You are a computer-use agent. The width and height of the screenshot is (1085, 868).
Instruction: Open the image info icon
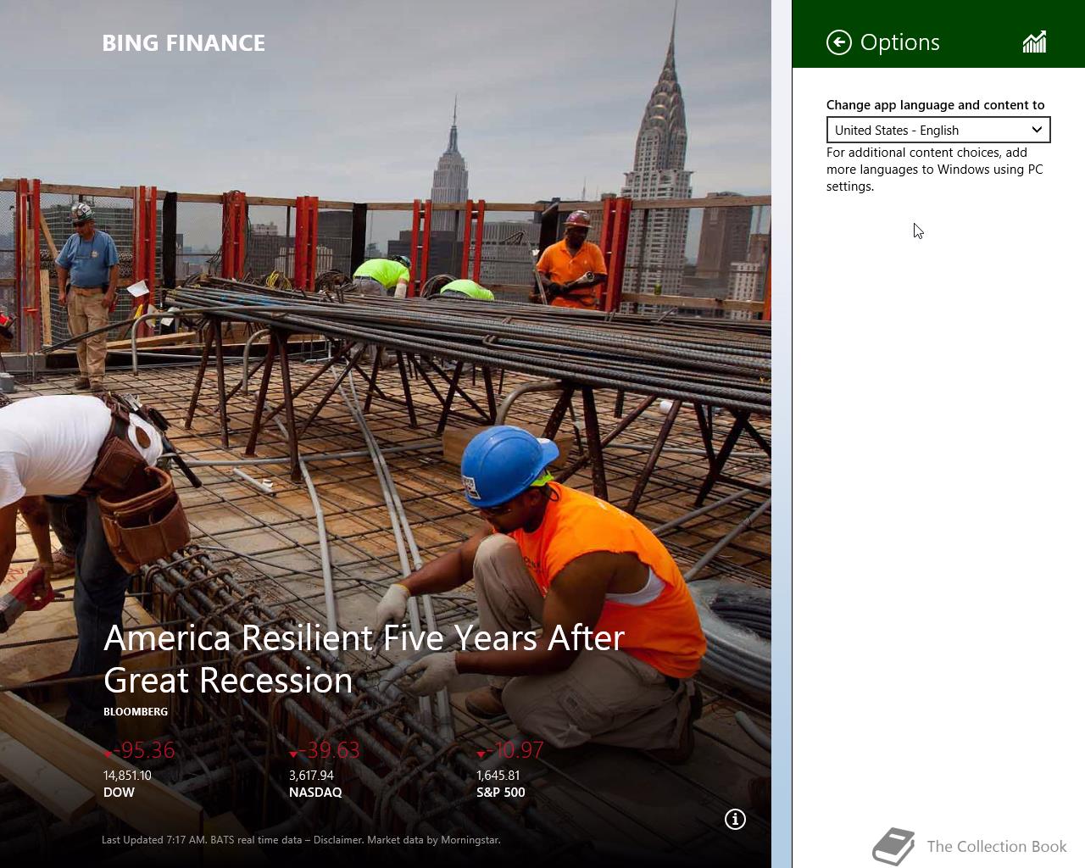[735, 819]
